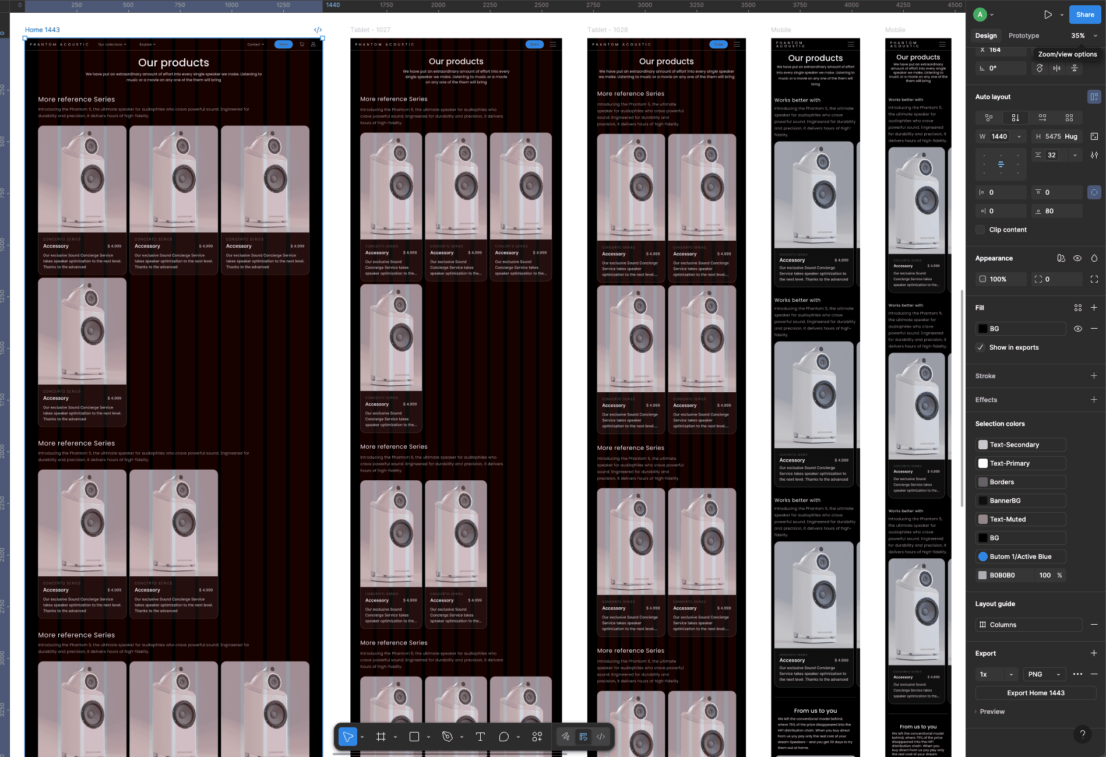Uncheck Show in exports
The image size is (1106, 757).
981,347
